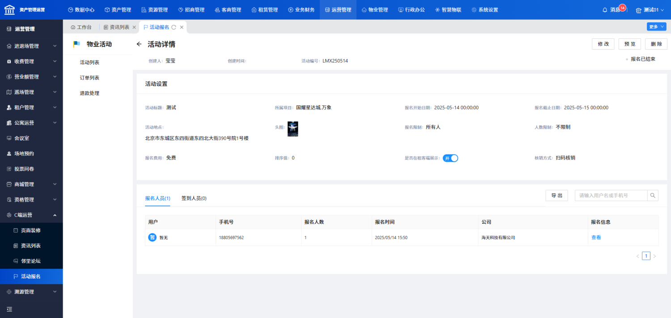Open 行政办公 in top navigation
Image resolution: width=671 pixels, height=318 pixels.
point(411,10)
